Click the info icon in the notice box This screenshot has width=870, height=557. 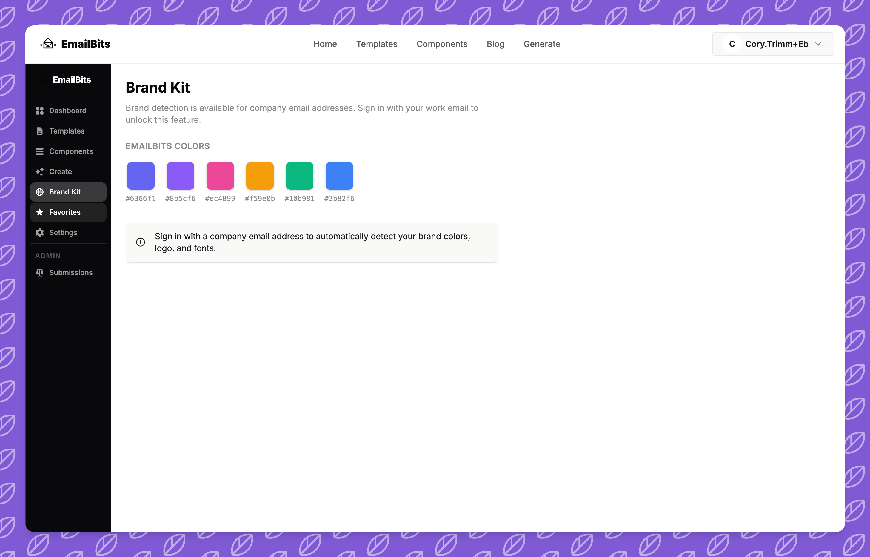click(x=140, y=242)
